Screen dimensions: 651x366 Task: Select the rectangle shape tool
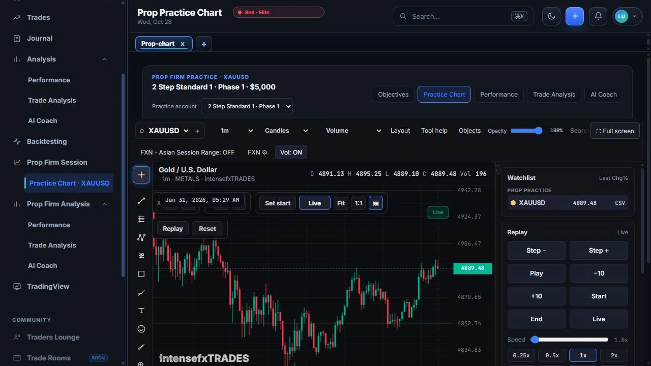click(141, 274)
